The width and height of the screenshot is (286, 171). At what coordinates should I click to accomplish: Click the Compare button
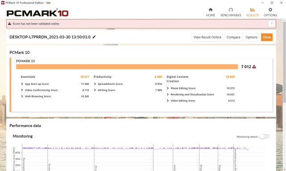coord(233,37)
